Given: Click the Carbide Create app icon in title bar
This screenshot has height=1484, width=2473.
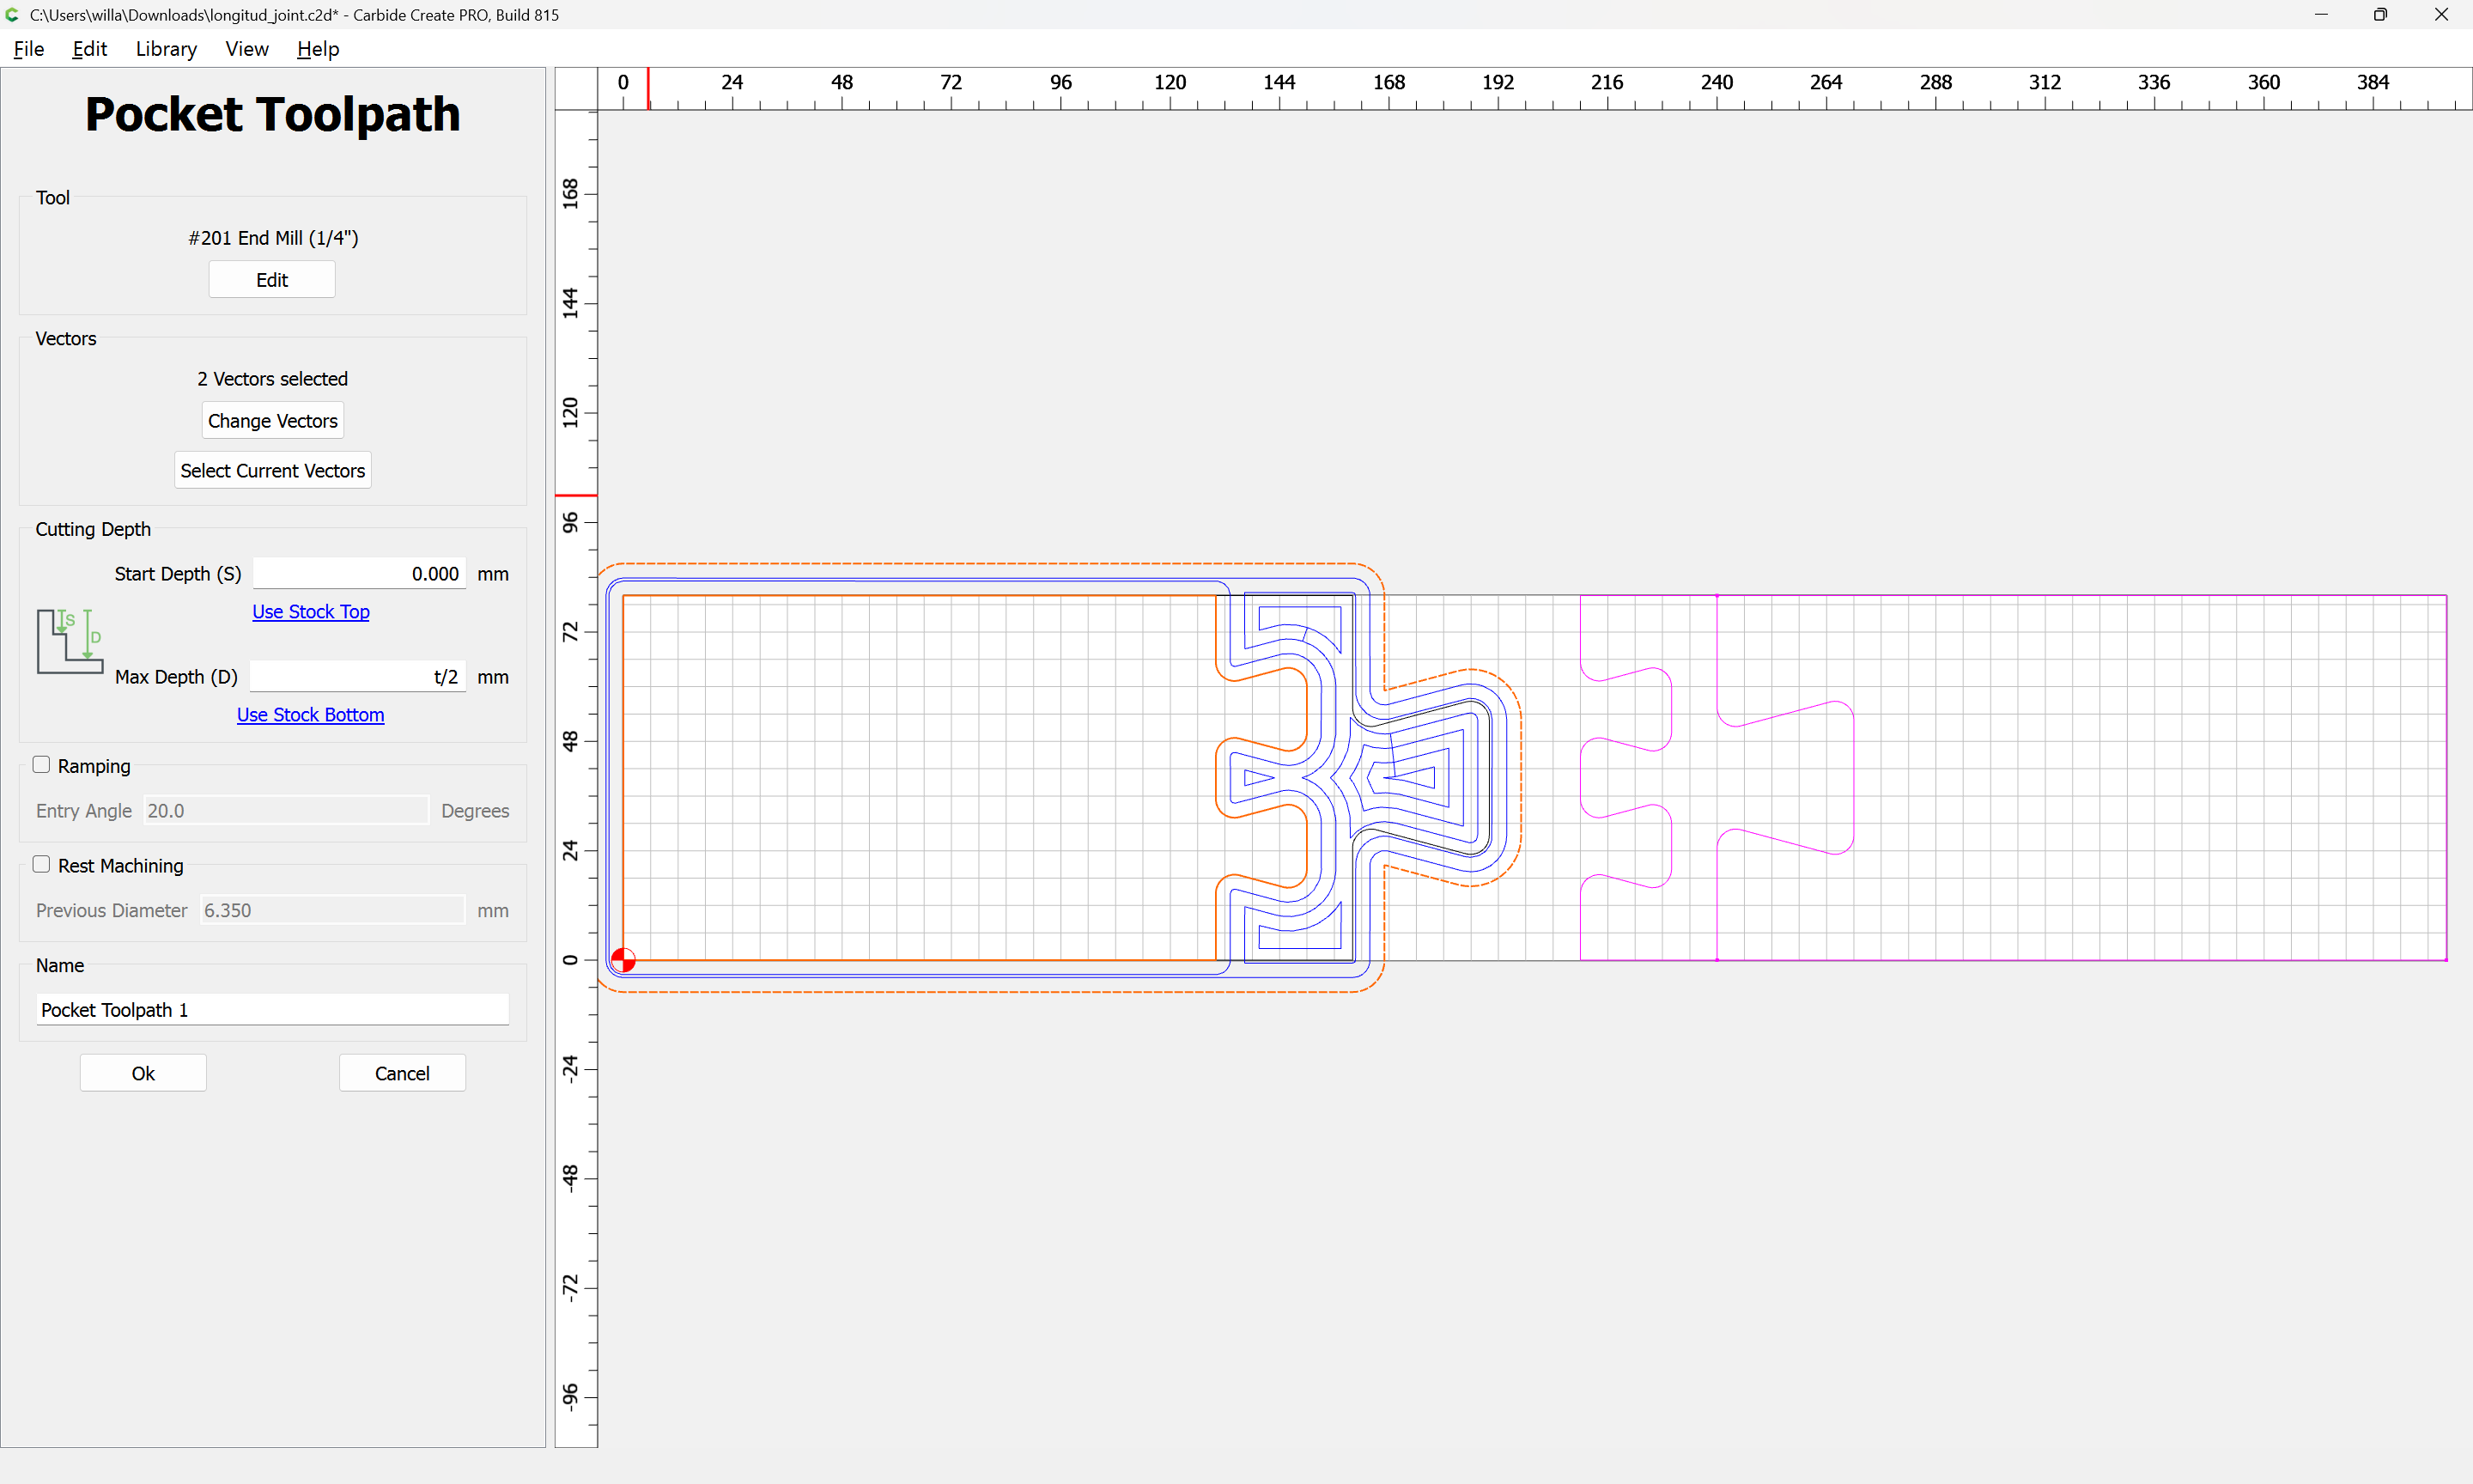Looking at the screenshot, I should [x=12, y=15].
